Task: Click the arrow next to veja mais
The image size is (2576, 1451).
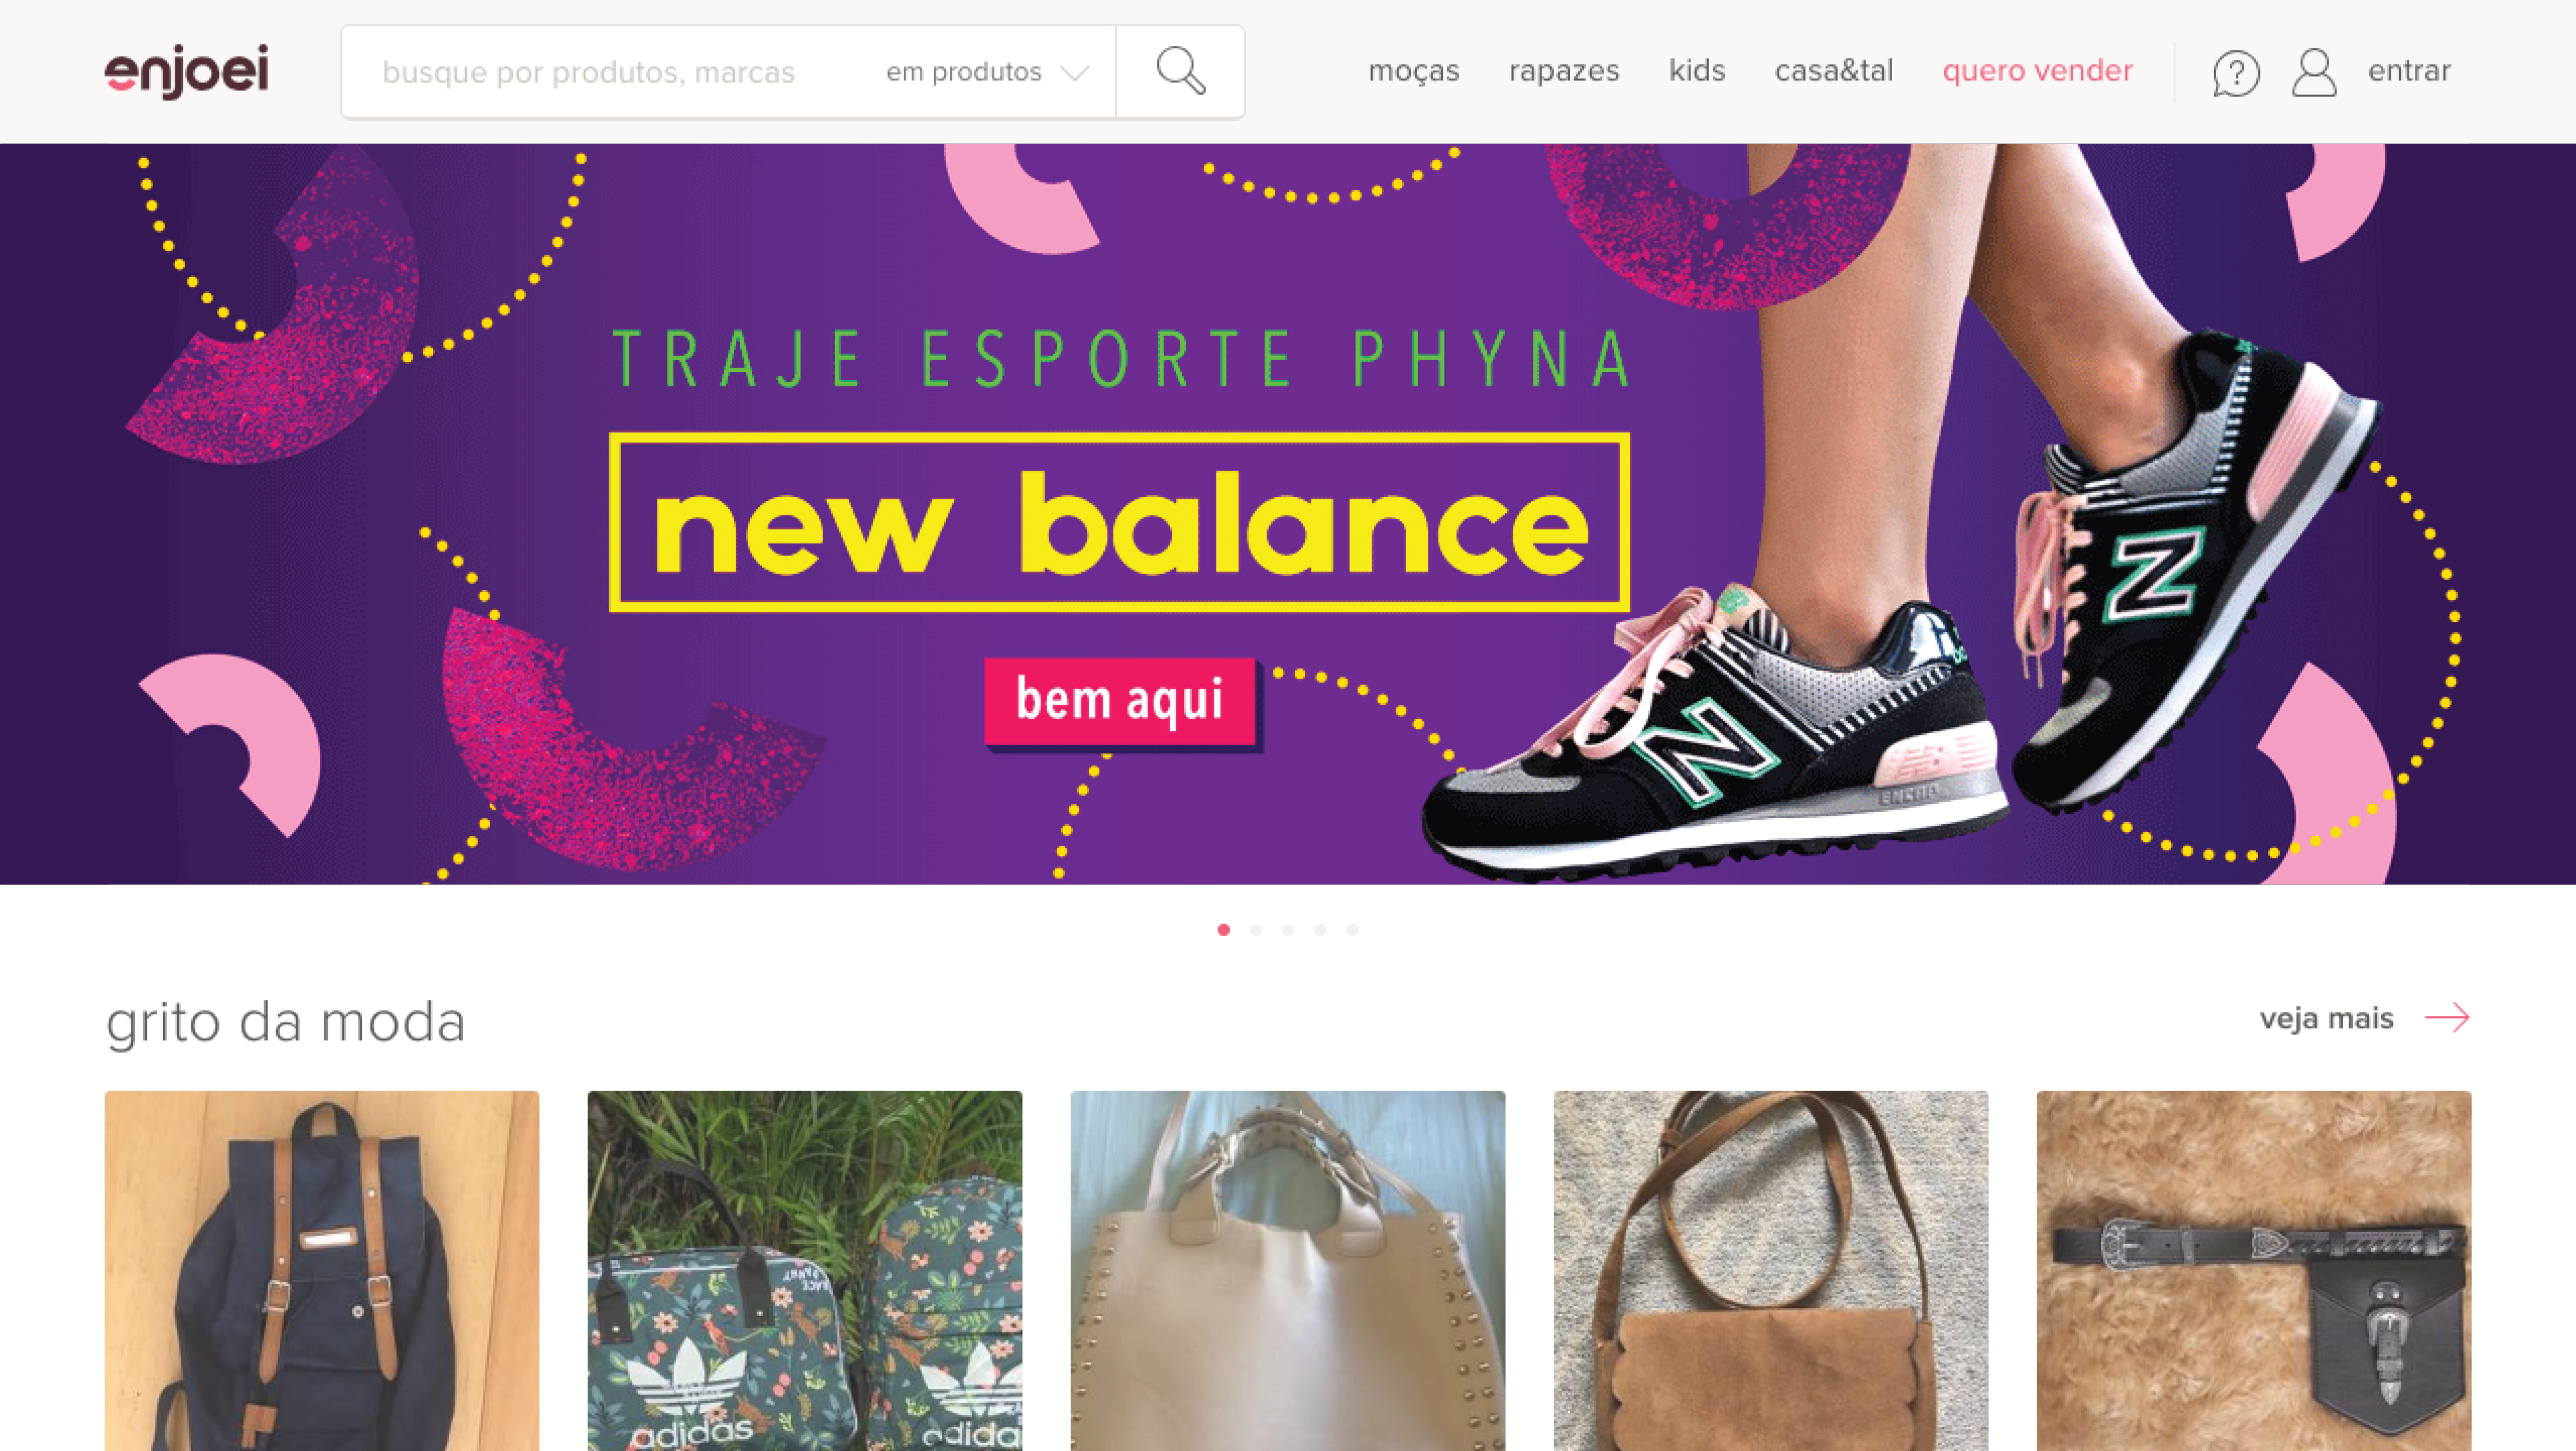Action: pos(2447,1018)
